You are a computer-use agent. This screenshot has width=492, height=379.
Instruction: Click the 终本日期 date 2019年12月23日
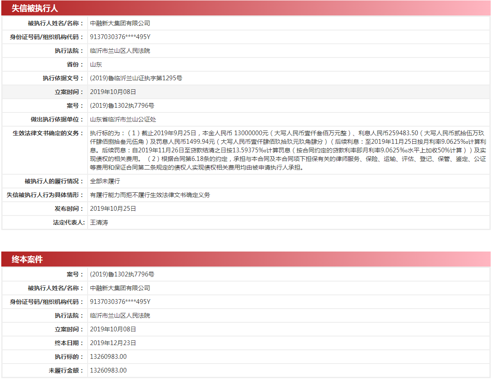pyautogui.click(x=113, y=343)
